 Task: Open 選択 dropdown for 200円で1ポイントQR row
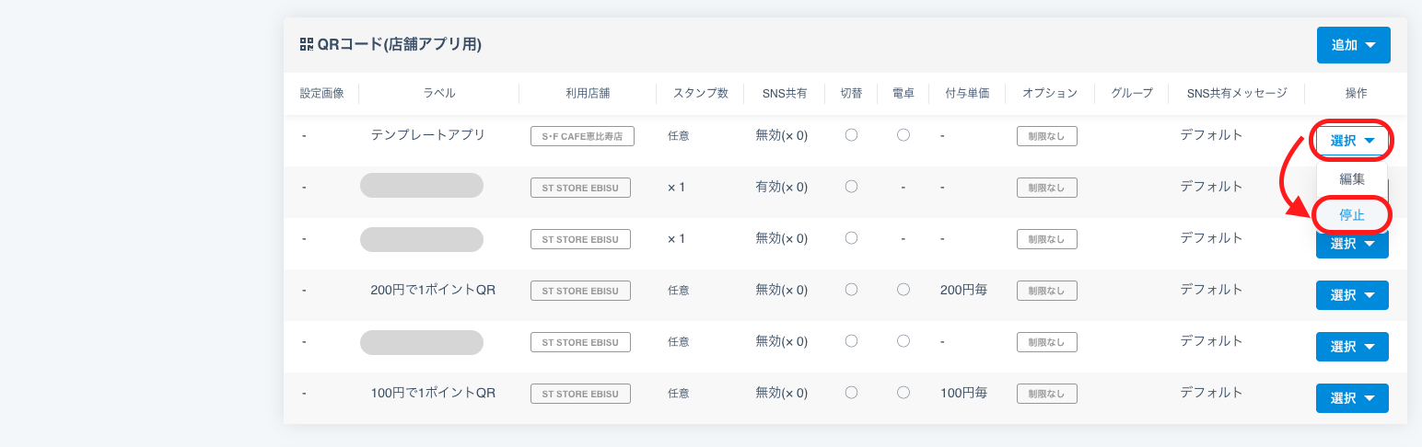click(1352, 295)
